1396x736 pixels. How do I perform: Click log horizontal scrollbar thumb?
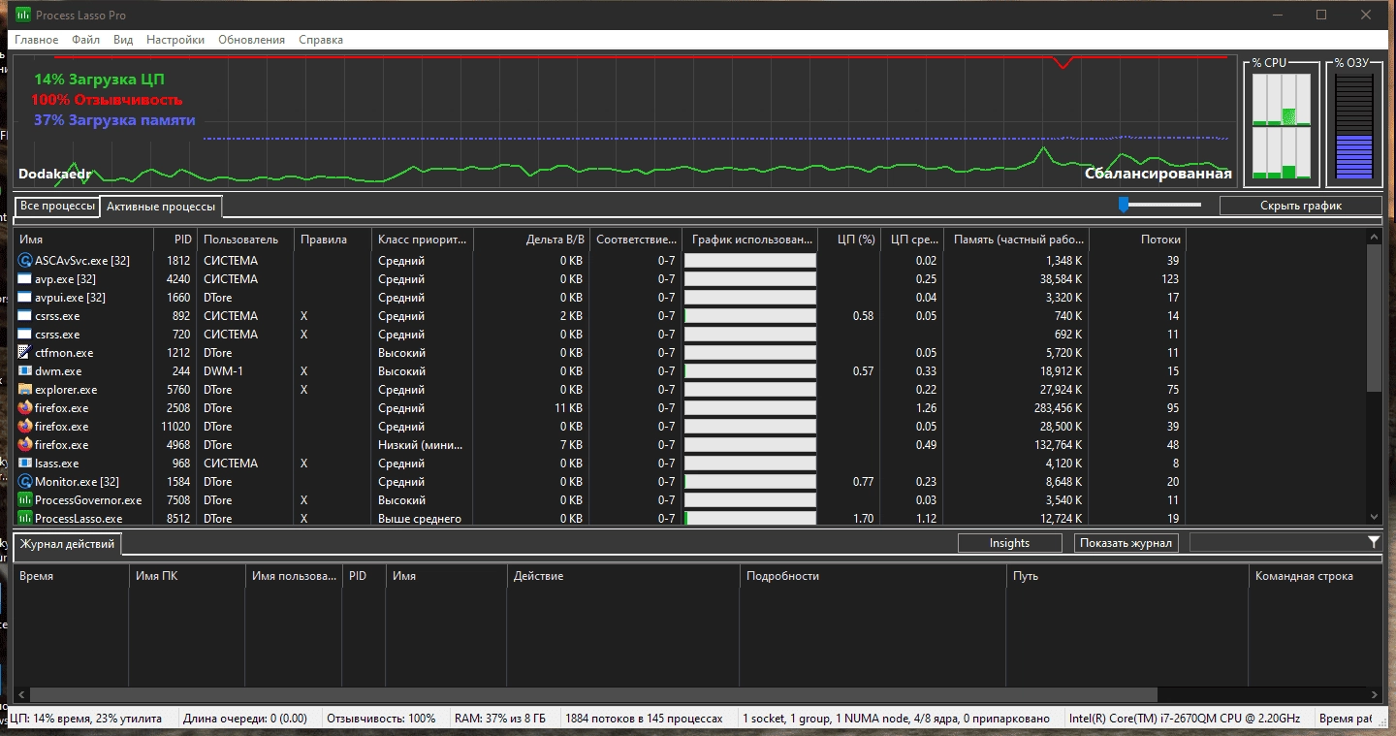(x=593, y=695)
